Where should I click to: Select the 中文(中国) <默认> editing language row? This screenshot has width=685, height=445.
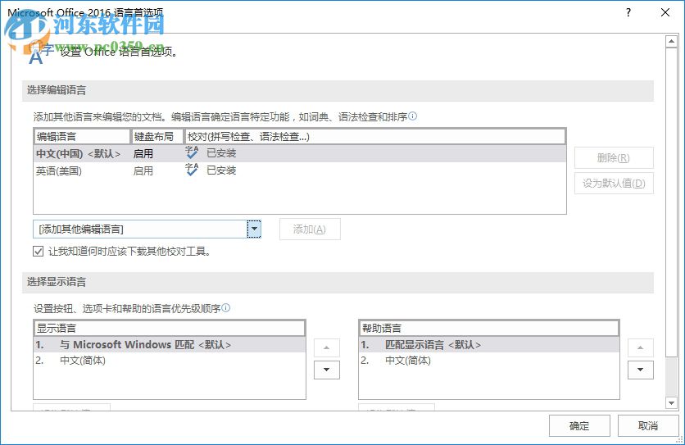click(300, 153)
